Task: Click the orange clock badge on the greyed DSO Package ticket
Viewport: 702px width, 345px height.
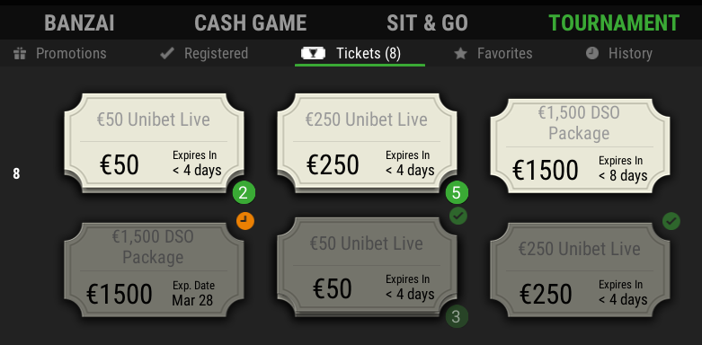Action: (x=244, y=221)
